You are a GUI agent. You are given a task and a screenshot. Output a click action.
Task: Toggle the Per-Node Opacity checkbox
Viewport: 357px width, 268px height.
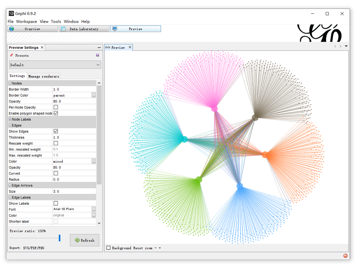(x=56, y=107)
